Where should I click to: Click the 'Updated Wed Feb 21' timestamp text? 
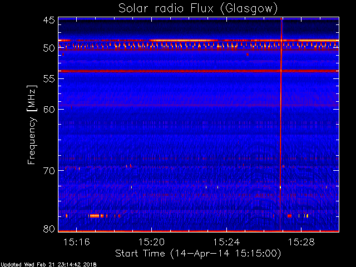tap(48, 265)
